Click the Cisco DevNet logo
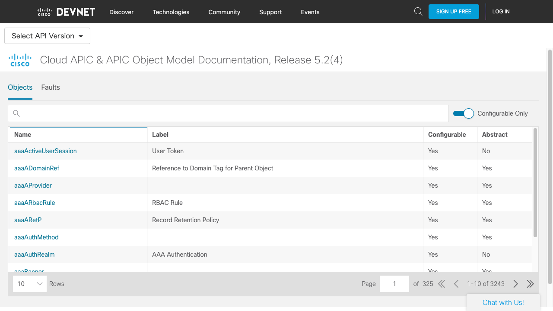 (x=66, y=12)
